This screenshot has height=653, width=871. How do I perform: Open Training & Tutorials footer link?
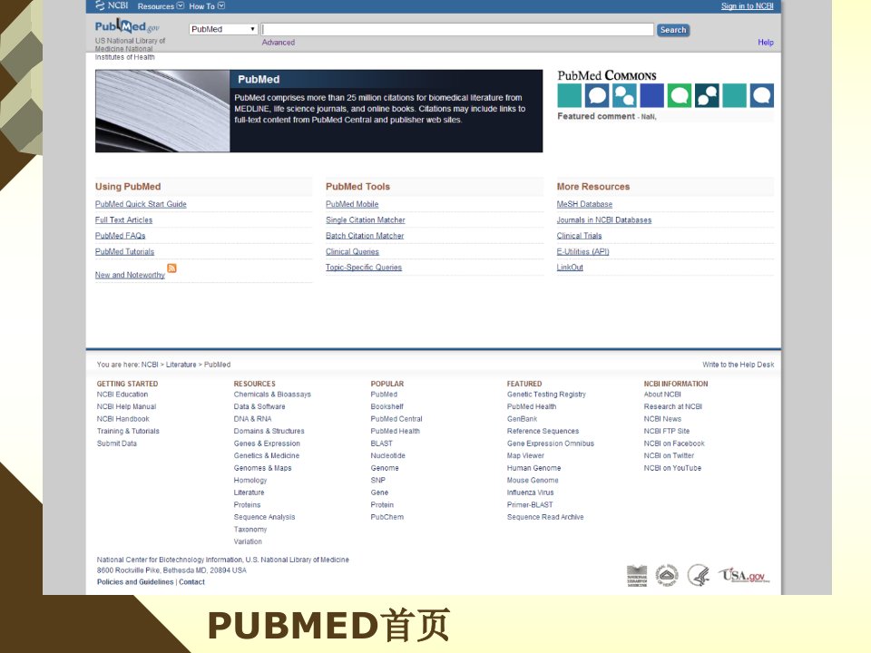tap(128, 431)
